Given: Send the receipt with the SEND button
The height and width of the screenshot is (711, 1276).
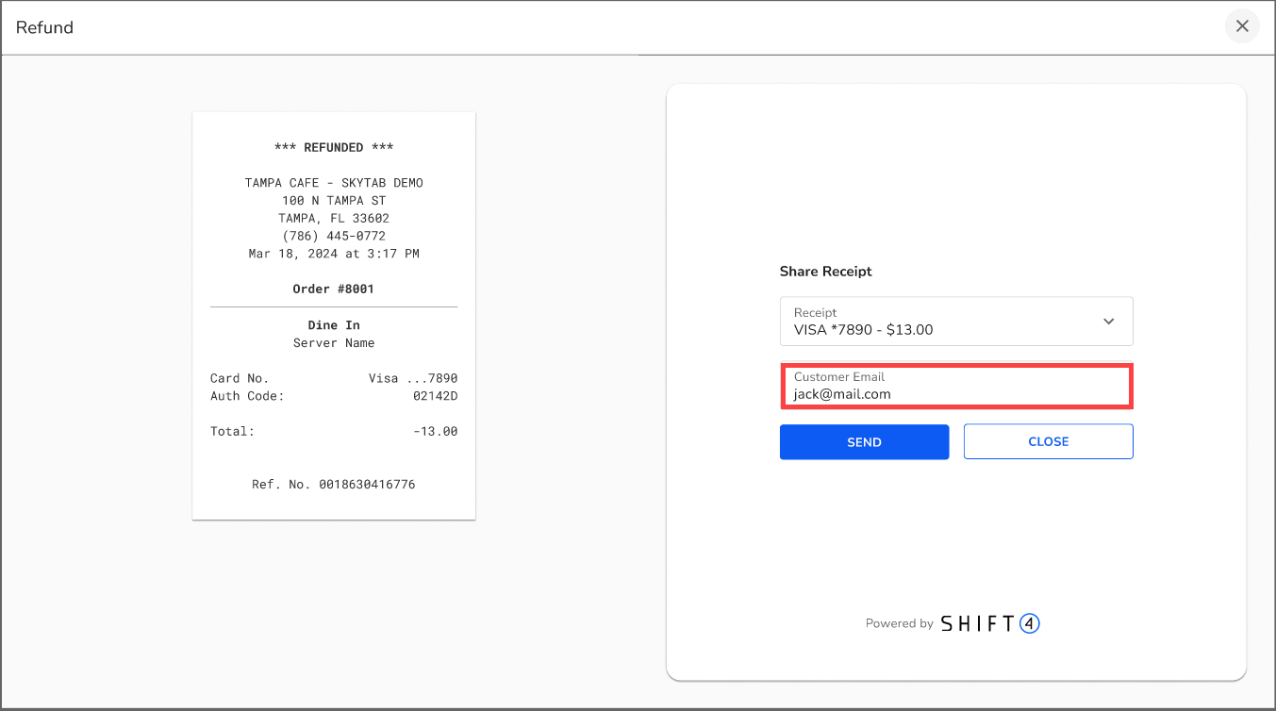Looking at the screenshot, I should click(864, 442).
